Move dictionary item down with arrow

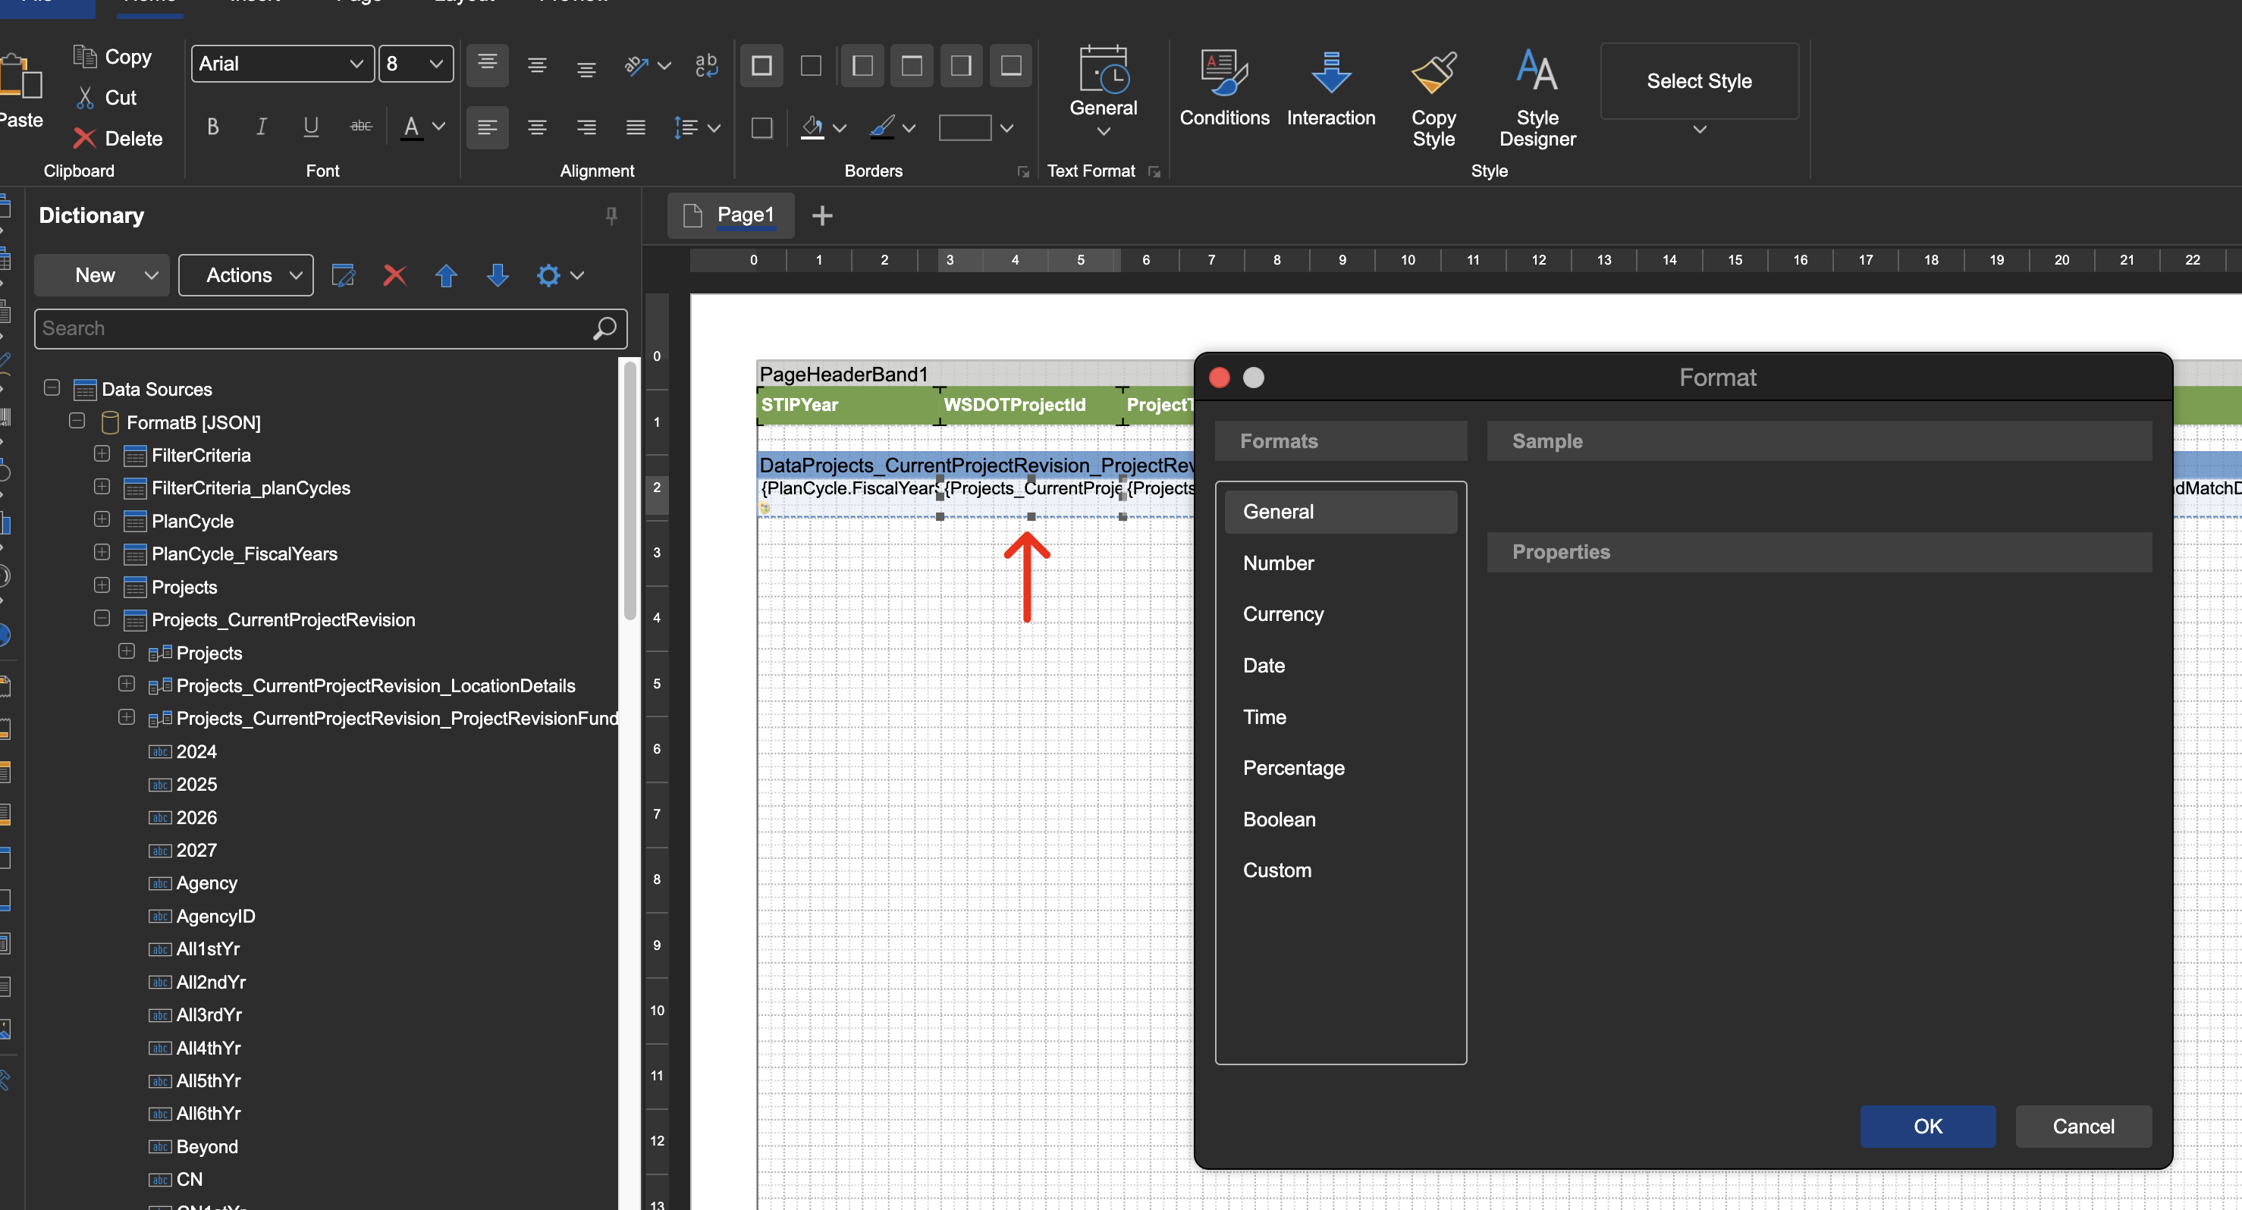(497, 275)
